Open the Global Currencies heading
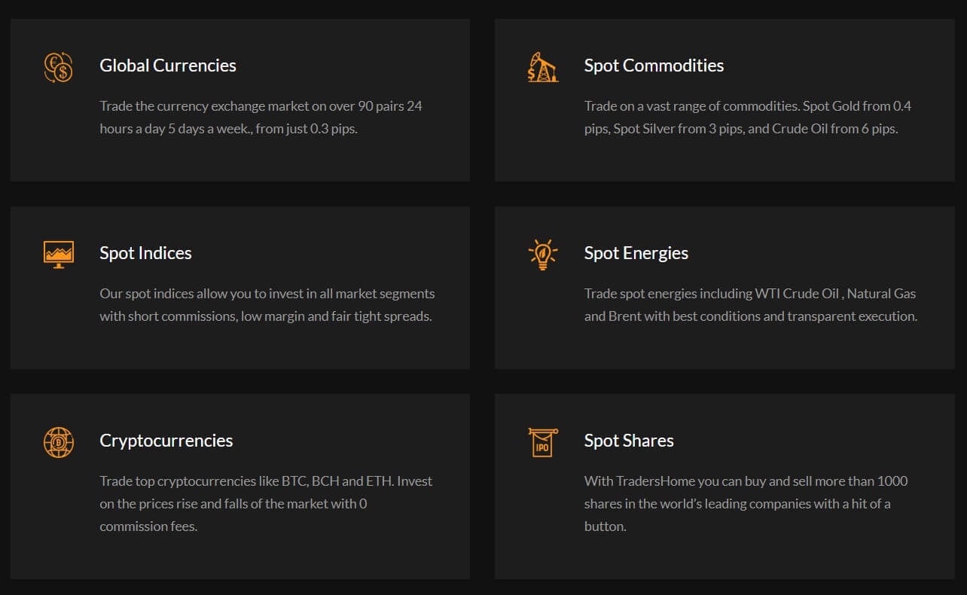 [168, 66]
